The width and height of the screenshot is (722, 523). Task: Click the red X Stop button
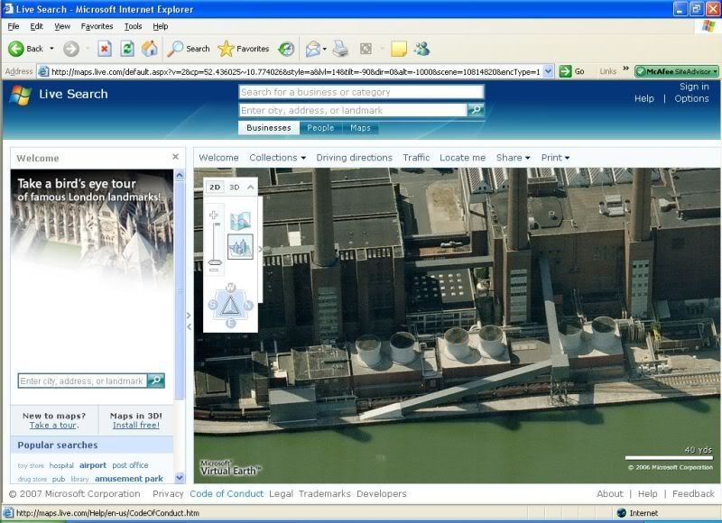coord(105,49)
